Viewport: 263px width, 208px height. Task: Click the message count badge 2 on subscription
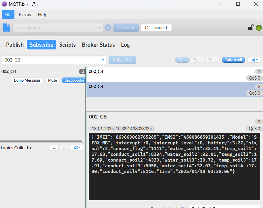[82, 71]
